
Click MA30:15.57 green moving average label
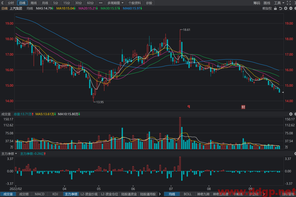[110, 8]
